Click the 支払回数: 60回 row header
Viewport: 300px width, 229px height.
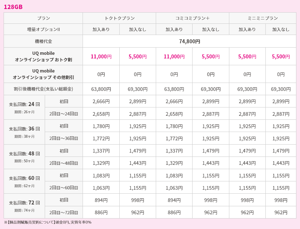tap(24, 181)
